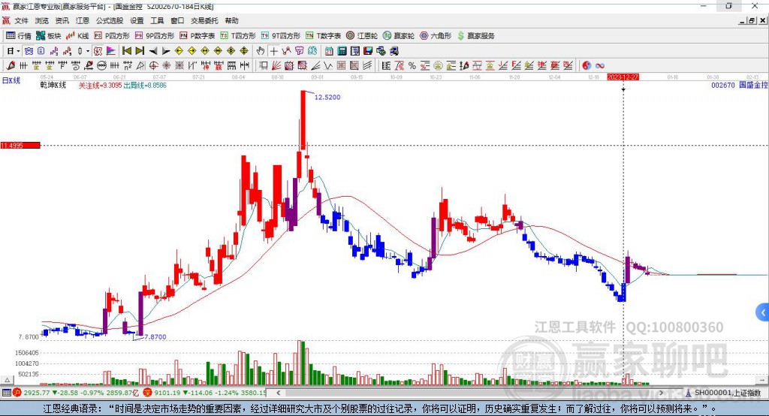Click the percent % tool icon
Viewport: 769px width, 416px height.
tap(412, 65)
